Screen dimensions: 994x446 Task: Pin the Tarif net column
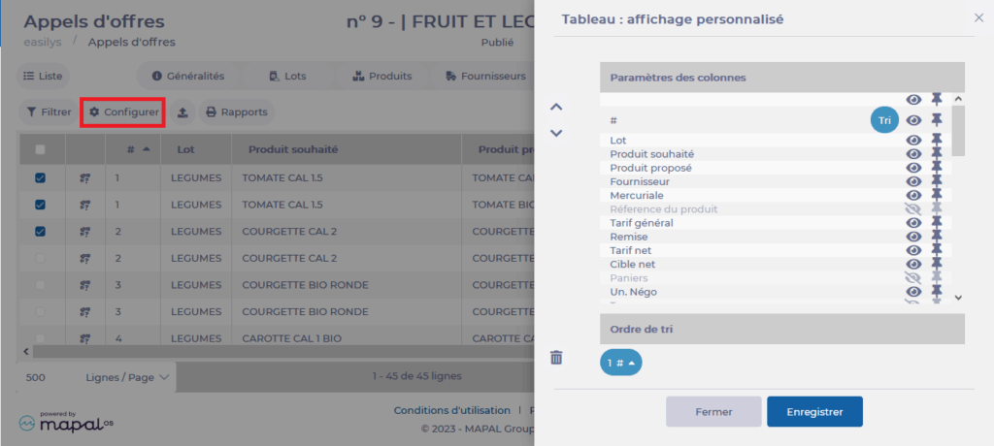pos(937,250)
